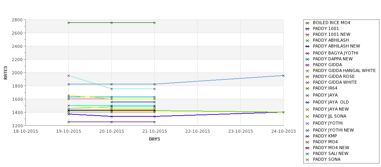Click the 1400 data point on 24-10-2015
This screenshot has height=167, width=381.
283,112
